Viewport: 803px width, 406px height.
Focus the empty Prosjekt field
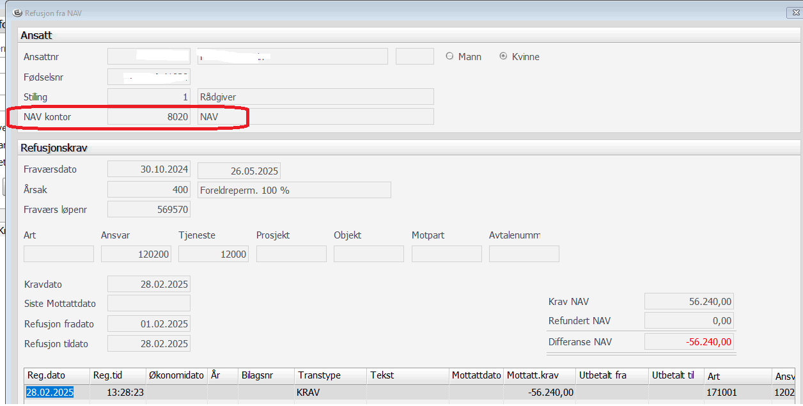click(x=291, y=254)
